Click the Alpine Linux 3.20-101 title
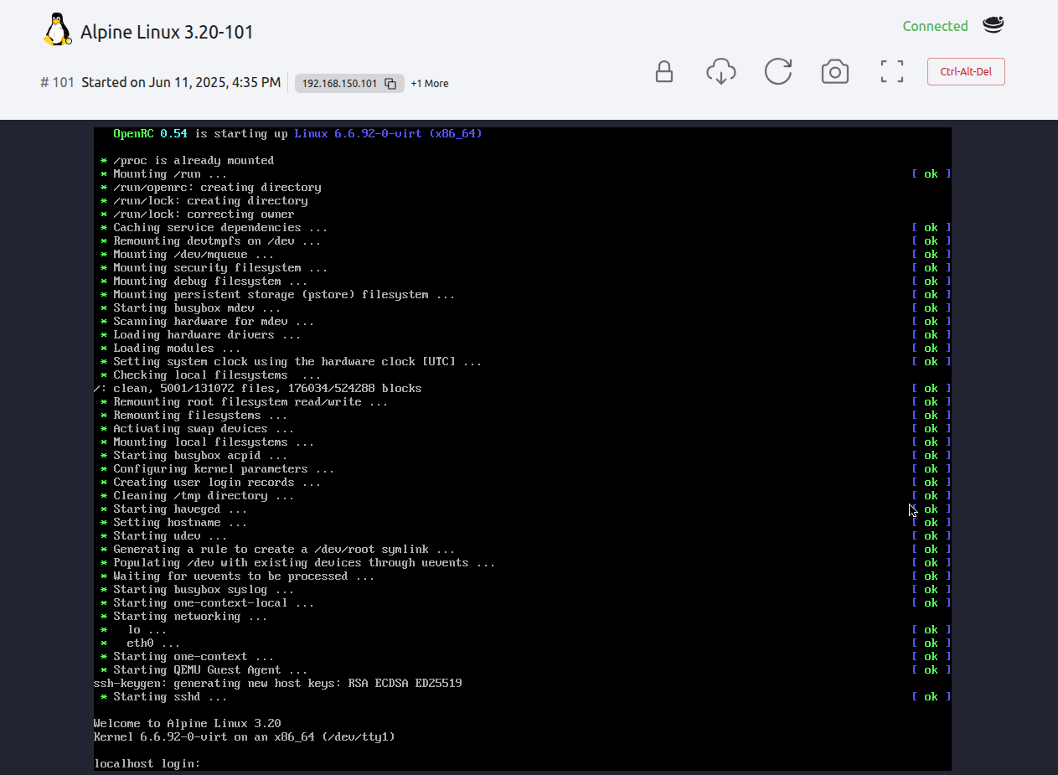The image size is (1058, 775). (x=167, y=32)
